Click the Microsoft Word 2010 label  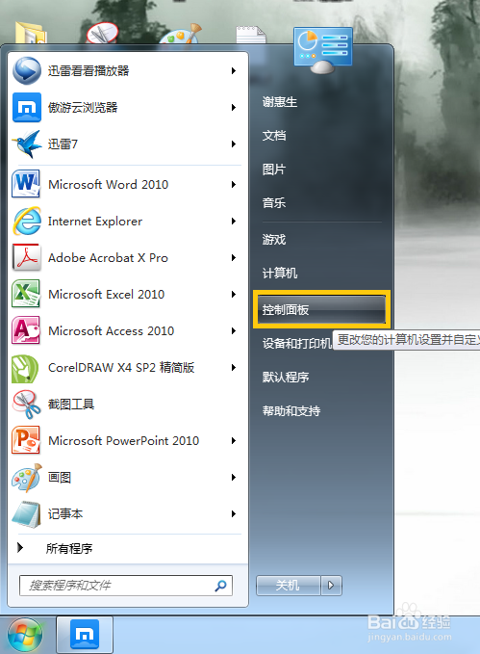[x=109, y=184]
